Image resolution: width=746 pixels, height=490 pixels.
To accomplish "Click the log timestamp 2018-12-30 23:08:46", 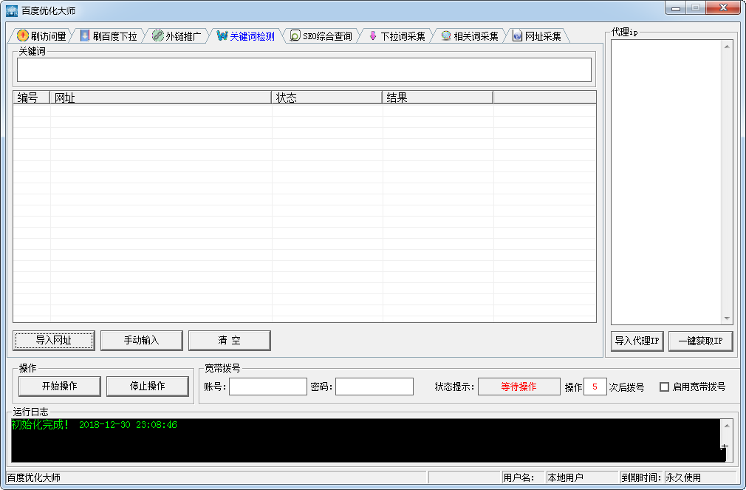I will pos(128,425).
